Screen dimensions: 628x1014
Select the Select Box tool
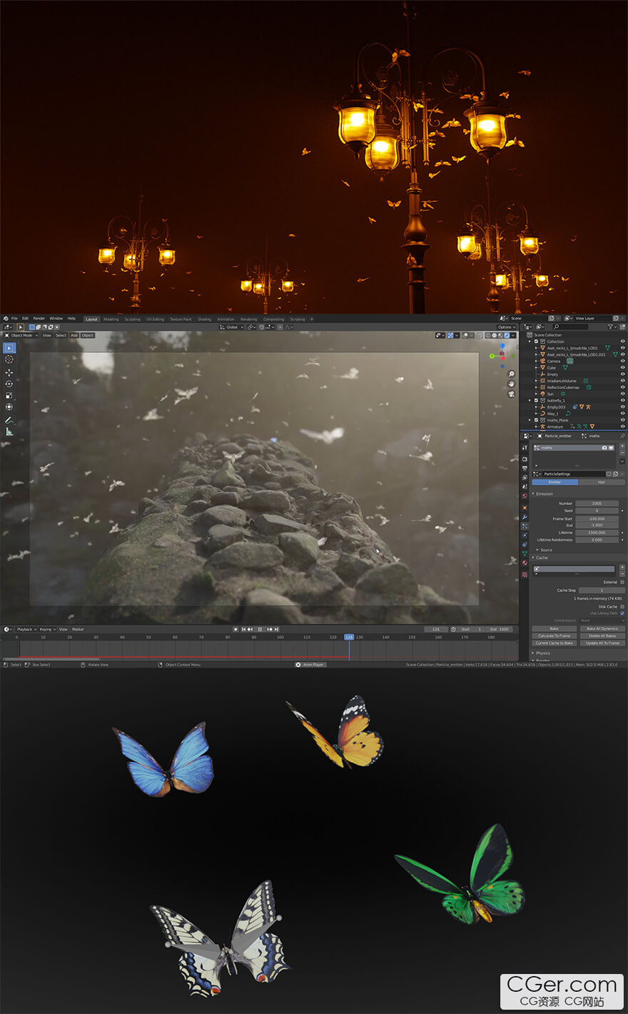9,348
